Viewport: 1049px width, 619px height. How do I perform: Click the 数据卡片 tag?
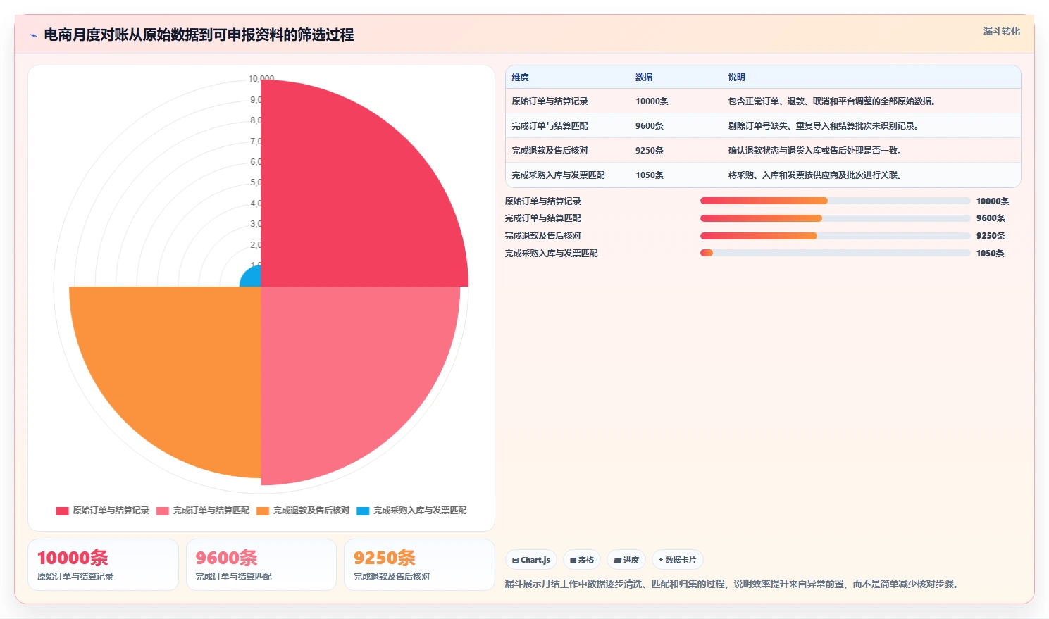coord(677,560)
